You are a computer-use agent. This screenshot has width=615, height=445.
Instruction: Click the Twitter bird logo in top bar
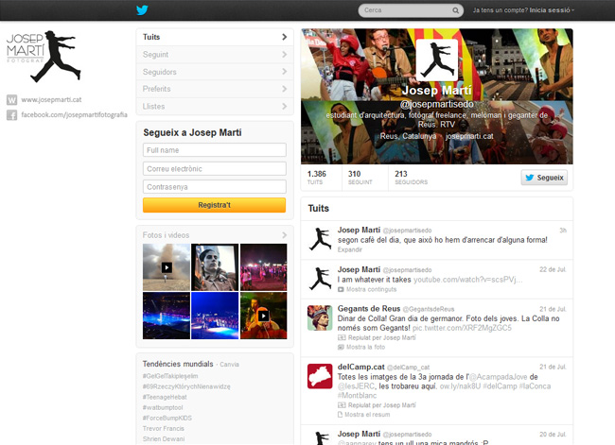[143, 10]
